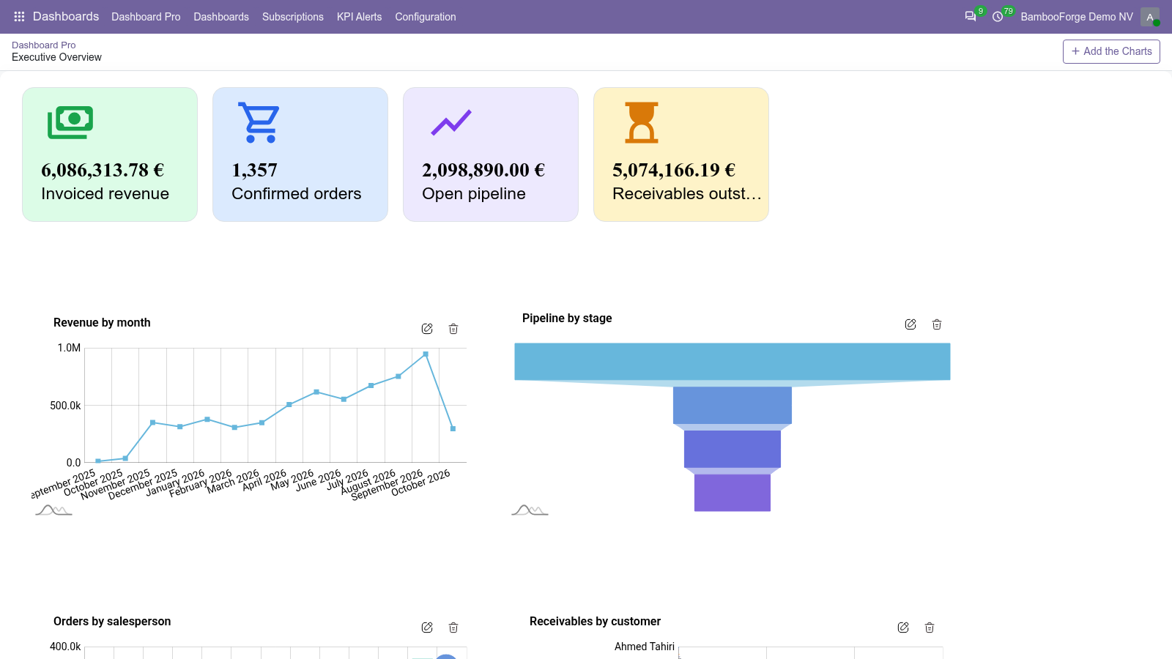
Task: Click the Dashboards app title
Action: pyautogui.click(x=66, y=16)
